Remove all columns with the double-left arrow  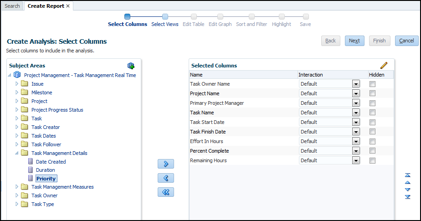pyautogui.click(x=166, y=192)
